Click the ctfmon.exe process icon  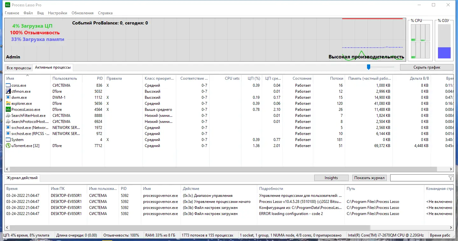tap(8, 91)
